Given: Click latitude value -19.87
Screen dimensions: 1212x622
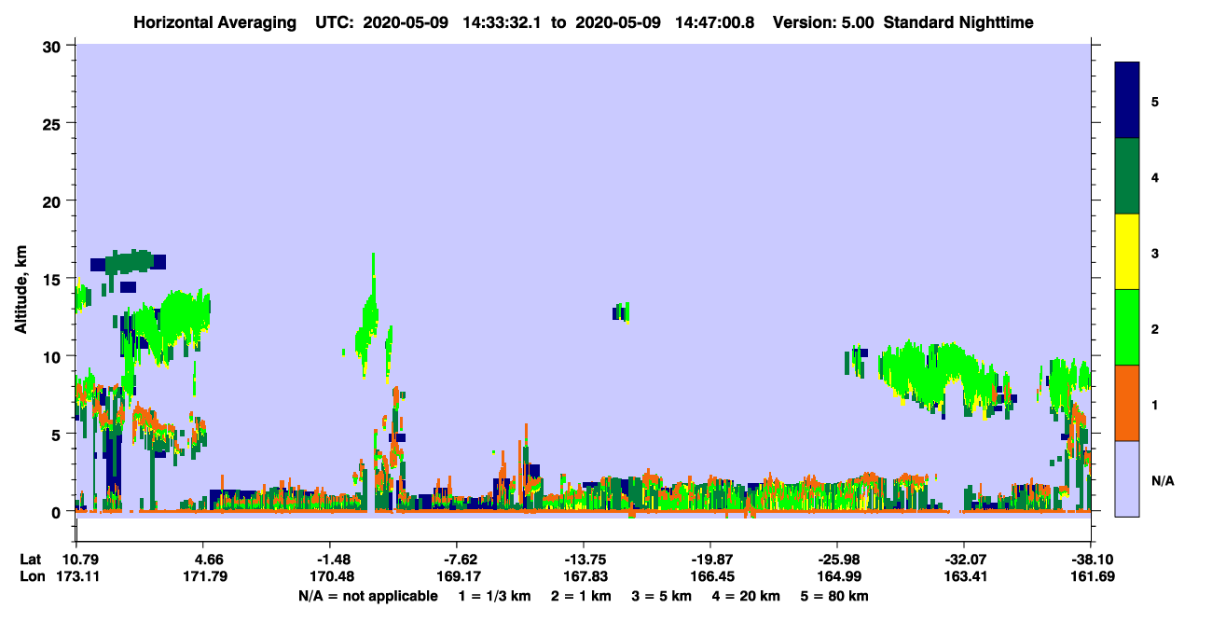Looking at the screenshot, I should [x=713, y=560].
